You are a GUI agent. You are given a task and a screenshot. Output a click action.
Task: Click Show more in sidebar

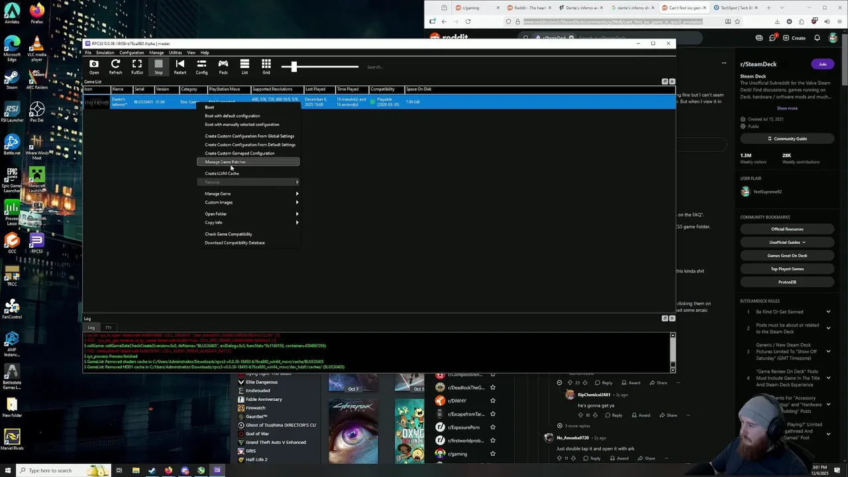[x=787, y=108]
